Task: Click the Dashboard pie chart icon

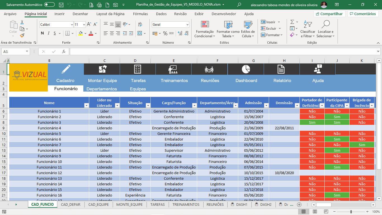Action: 246,69
